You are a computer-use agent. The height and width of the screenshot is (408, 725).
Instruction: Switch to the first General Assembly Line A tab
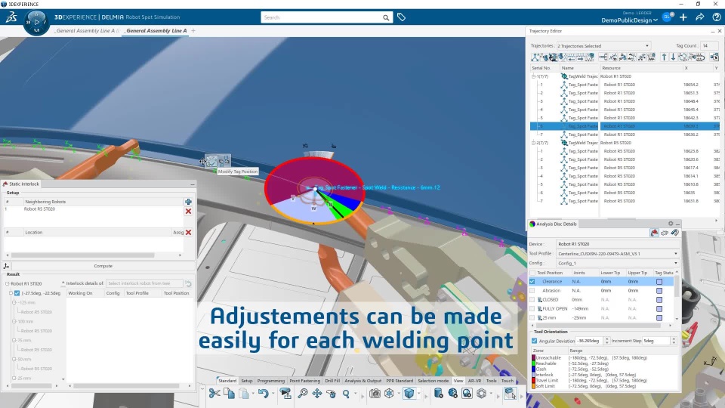point(85,30)
